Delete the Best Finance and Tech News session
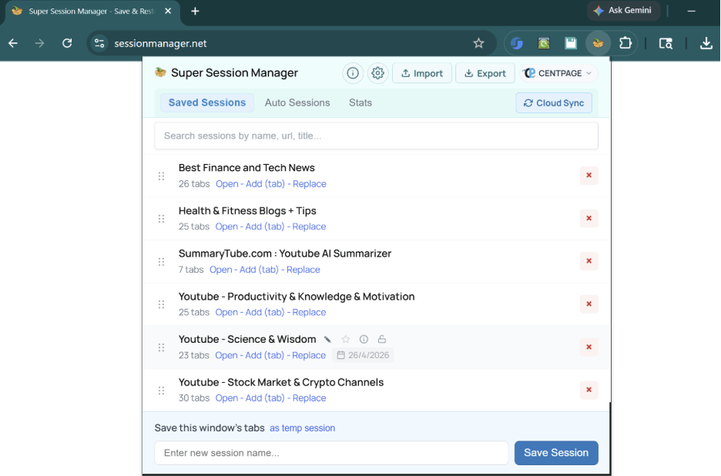721x476 pixels. pos(589,175)
